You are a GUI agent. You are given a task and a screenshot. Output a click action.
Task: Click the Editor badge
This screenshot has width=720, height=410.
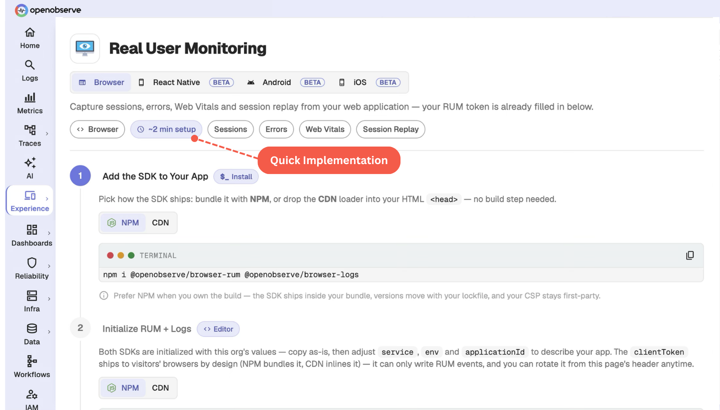tap(218, 329)
